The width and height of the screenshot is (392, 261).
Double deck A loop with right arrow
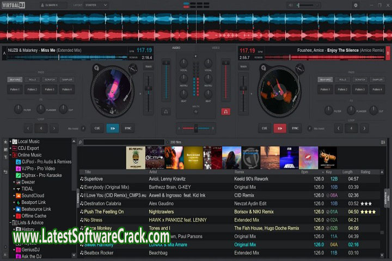click(54, 128)
